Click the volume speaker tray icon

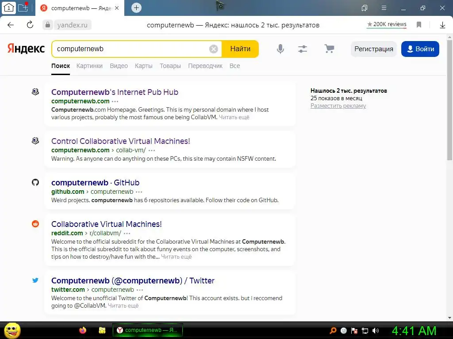click(x=376, y=331)
